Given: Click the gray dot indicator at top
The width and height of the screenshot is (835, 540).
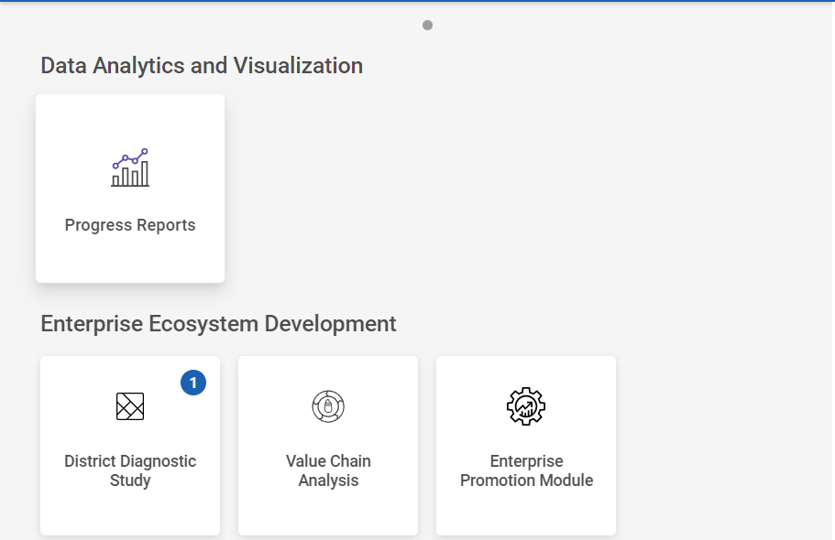Looking at the screenshot, I should [x=427, y=26].
